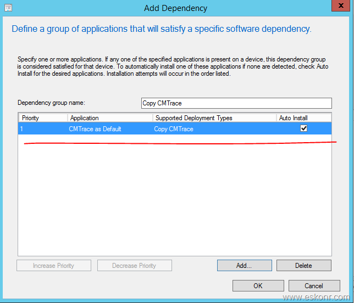Confirm with the OK button

pyautogui.click(x=258, y=286)
